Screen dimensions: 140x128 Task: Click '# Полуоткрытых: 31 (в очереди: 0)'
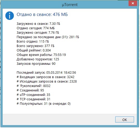point(43,104)
